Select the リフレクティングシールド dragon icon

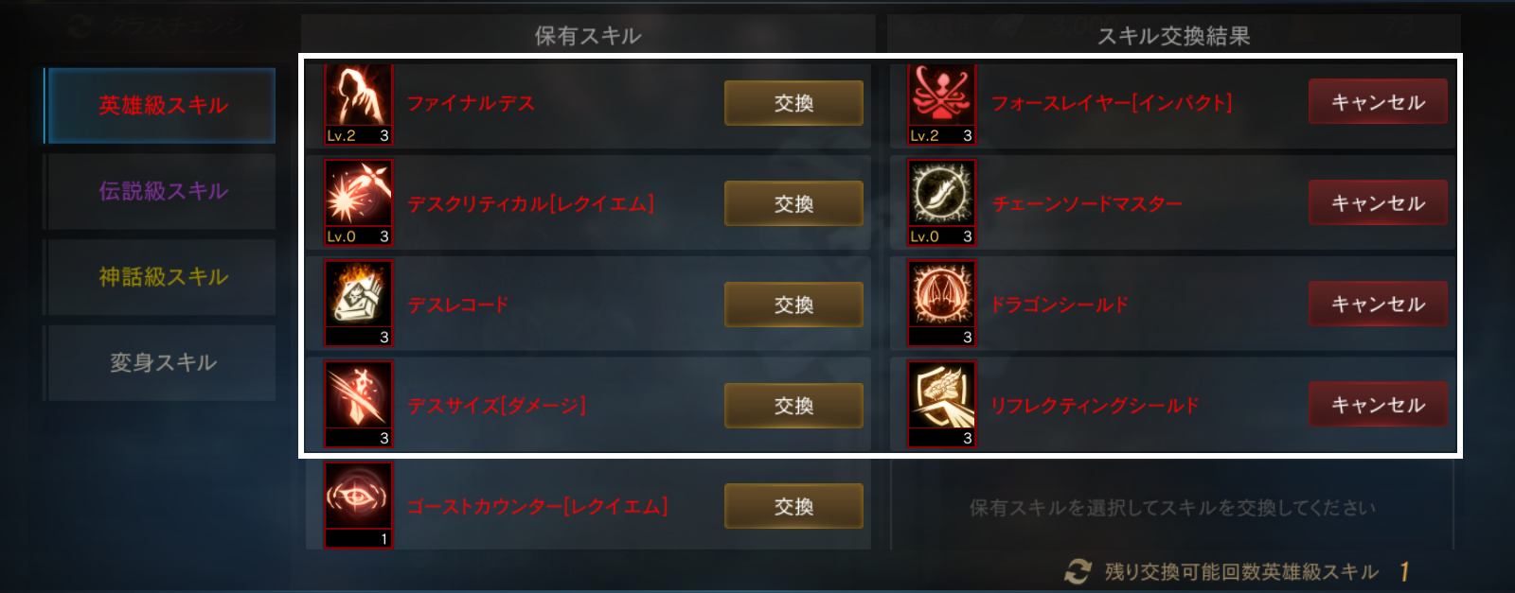pyautogui.click(x=941, y=405)
